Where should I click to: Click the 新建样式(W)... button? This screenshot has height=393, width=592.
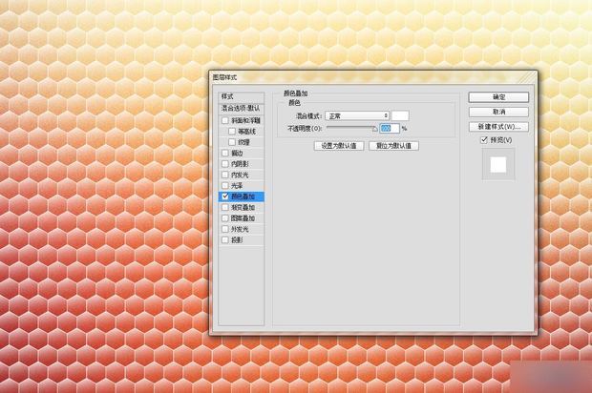coord(498,126)
